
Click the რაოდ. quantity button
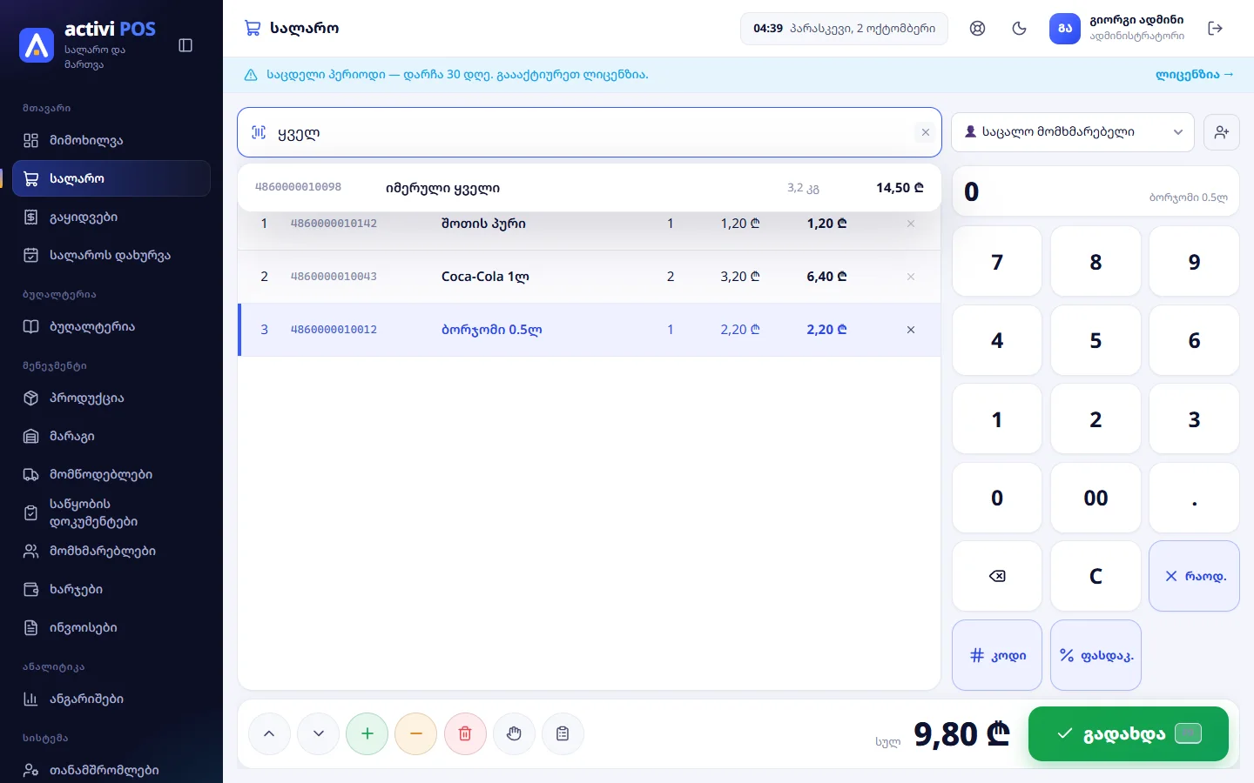pyautogui.click(x=1194, y=576)
